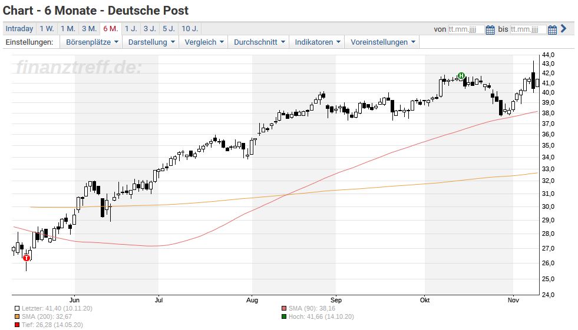The height and width of the screenshot is (330, 578).
Task: Click the 30,0 price axis label
Action: (548, 206)
